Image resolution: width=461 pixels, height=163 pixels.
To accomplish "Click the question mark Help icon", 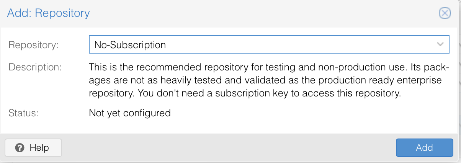I will [x=20, y=148].
